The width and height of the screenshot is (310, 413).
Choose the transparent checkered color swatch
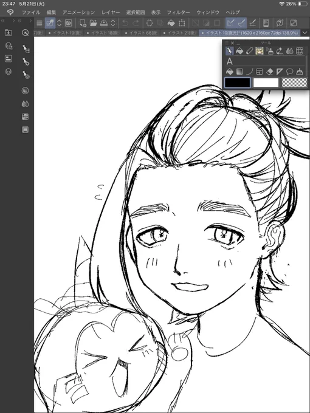point(294,83)
